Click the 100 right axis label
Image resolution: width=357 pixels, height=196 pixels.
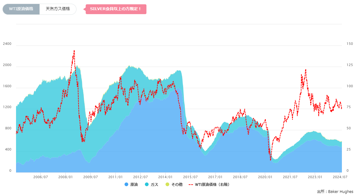click(x=350, y=86)
